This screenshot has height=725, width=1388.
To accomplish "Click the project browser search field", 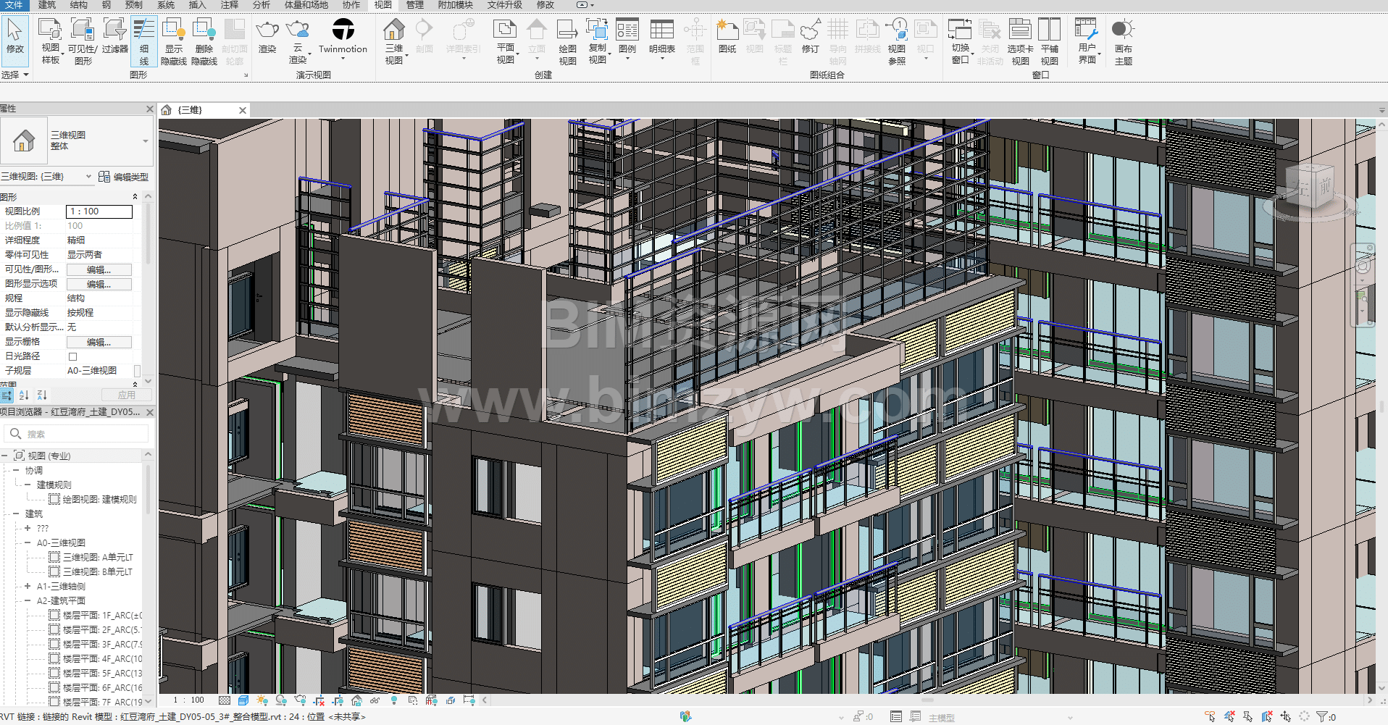I will (x=80, y=434).
